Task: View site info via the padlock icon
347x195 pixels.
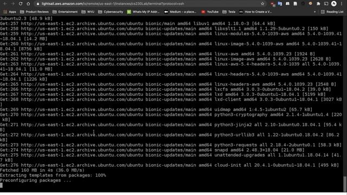Action: [x=38, y=4]
